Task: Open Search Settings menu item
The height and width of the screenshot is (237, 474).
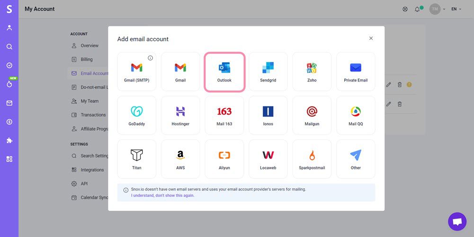Action: coord(89,156)
